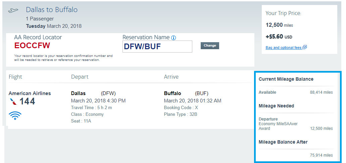Click the Dallas to Buffalo trip heading
Image resolution: width=346 pixels, height=163 pixels.
(x=52, y=10)
